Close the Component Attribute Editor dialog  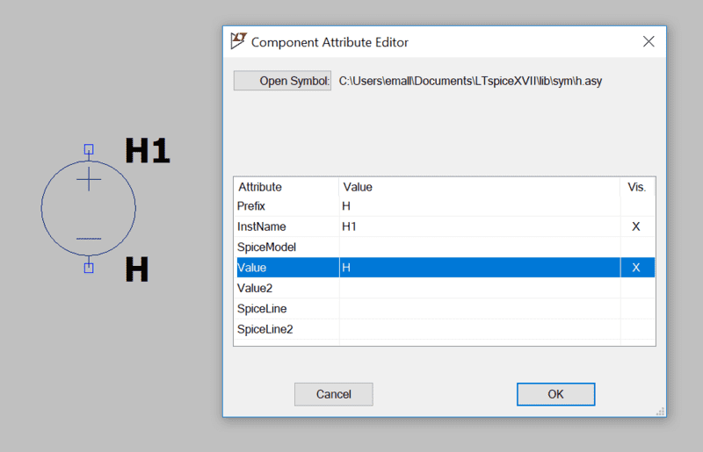[x=649, y=41]
